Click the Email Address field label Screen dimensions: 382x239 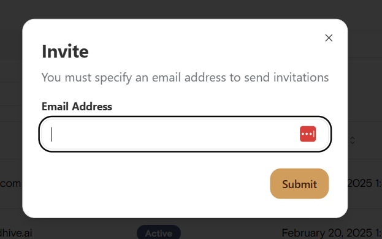click(77, 107)
